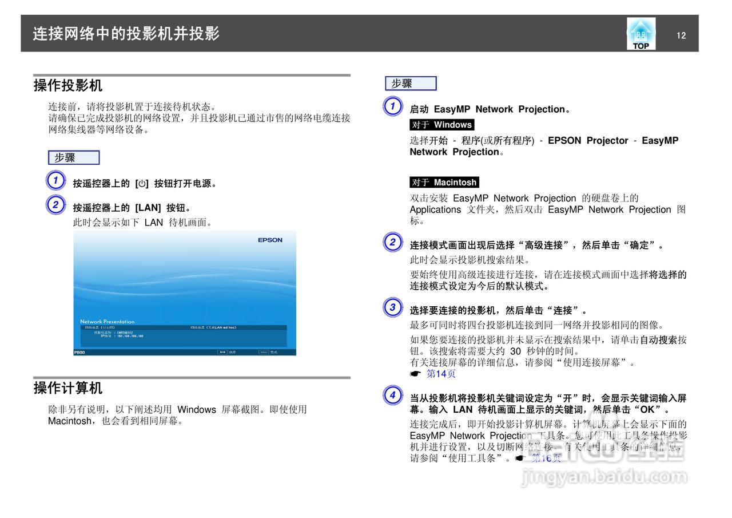The width and height of the screenshot is (732, 518).
Task: Select step circle 4 about the projector keyword
Action: 392,396
